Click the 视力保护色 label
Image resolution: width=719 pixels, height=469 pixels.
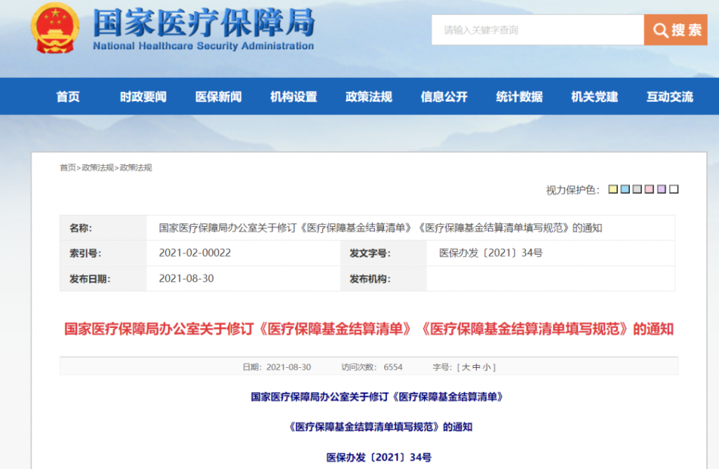point(572,190)
